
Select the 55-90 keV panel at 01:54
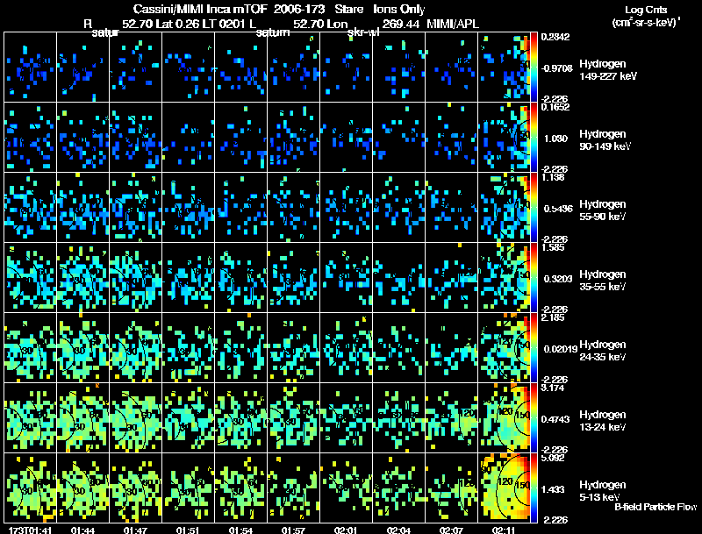[x=240, y=207]
